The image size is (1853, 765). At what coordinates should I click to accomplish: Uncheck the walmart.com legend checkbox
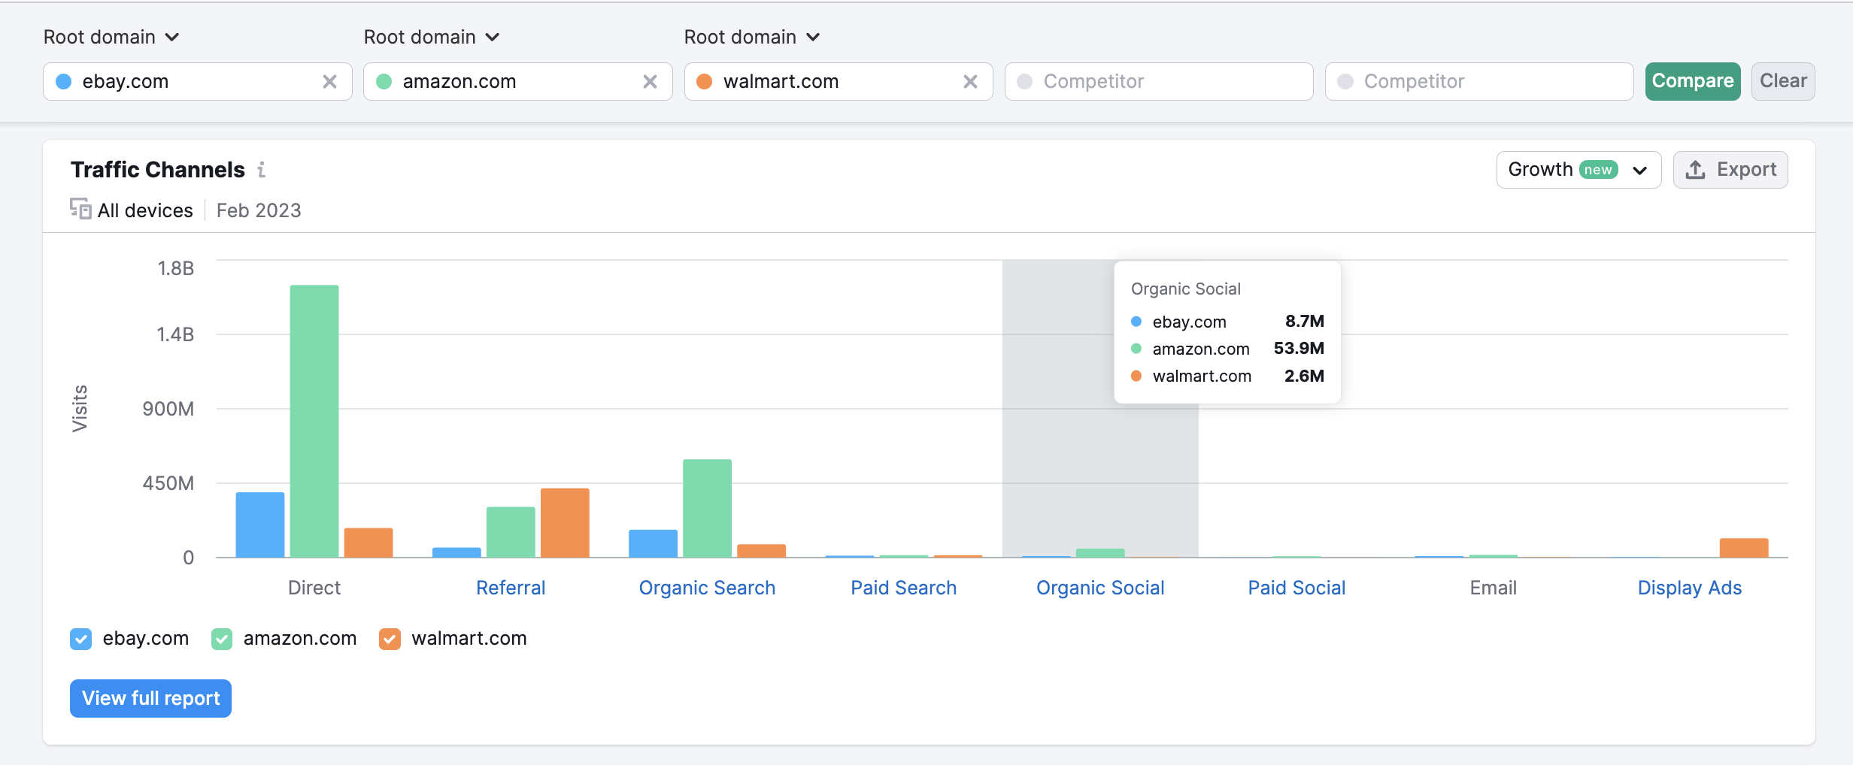coord(390,639)
